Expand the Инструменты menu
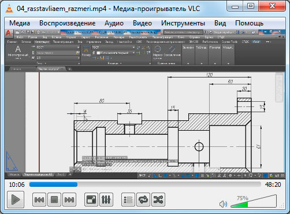The height and width of the screenshot is (214, 290). pyautogui.click(x=183, y=23)
